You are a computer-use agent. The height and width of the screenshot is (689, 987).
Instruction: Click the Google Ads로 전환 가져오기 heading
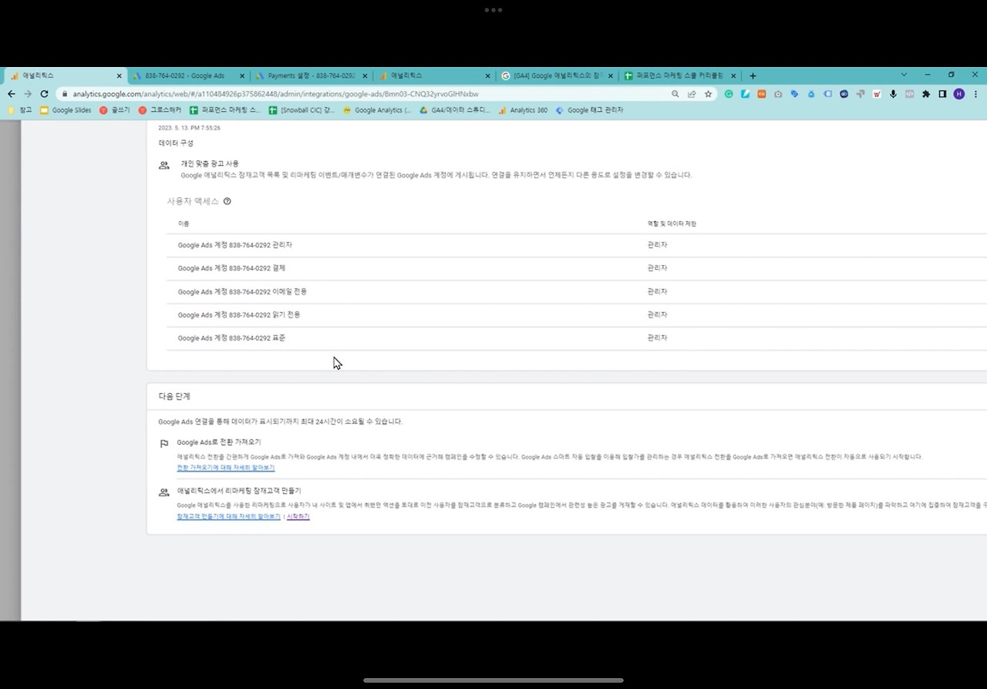[x=219, y=442]
